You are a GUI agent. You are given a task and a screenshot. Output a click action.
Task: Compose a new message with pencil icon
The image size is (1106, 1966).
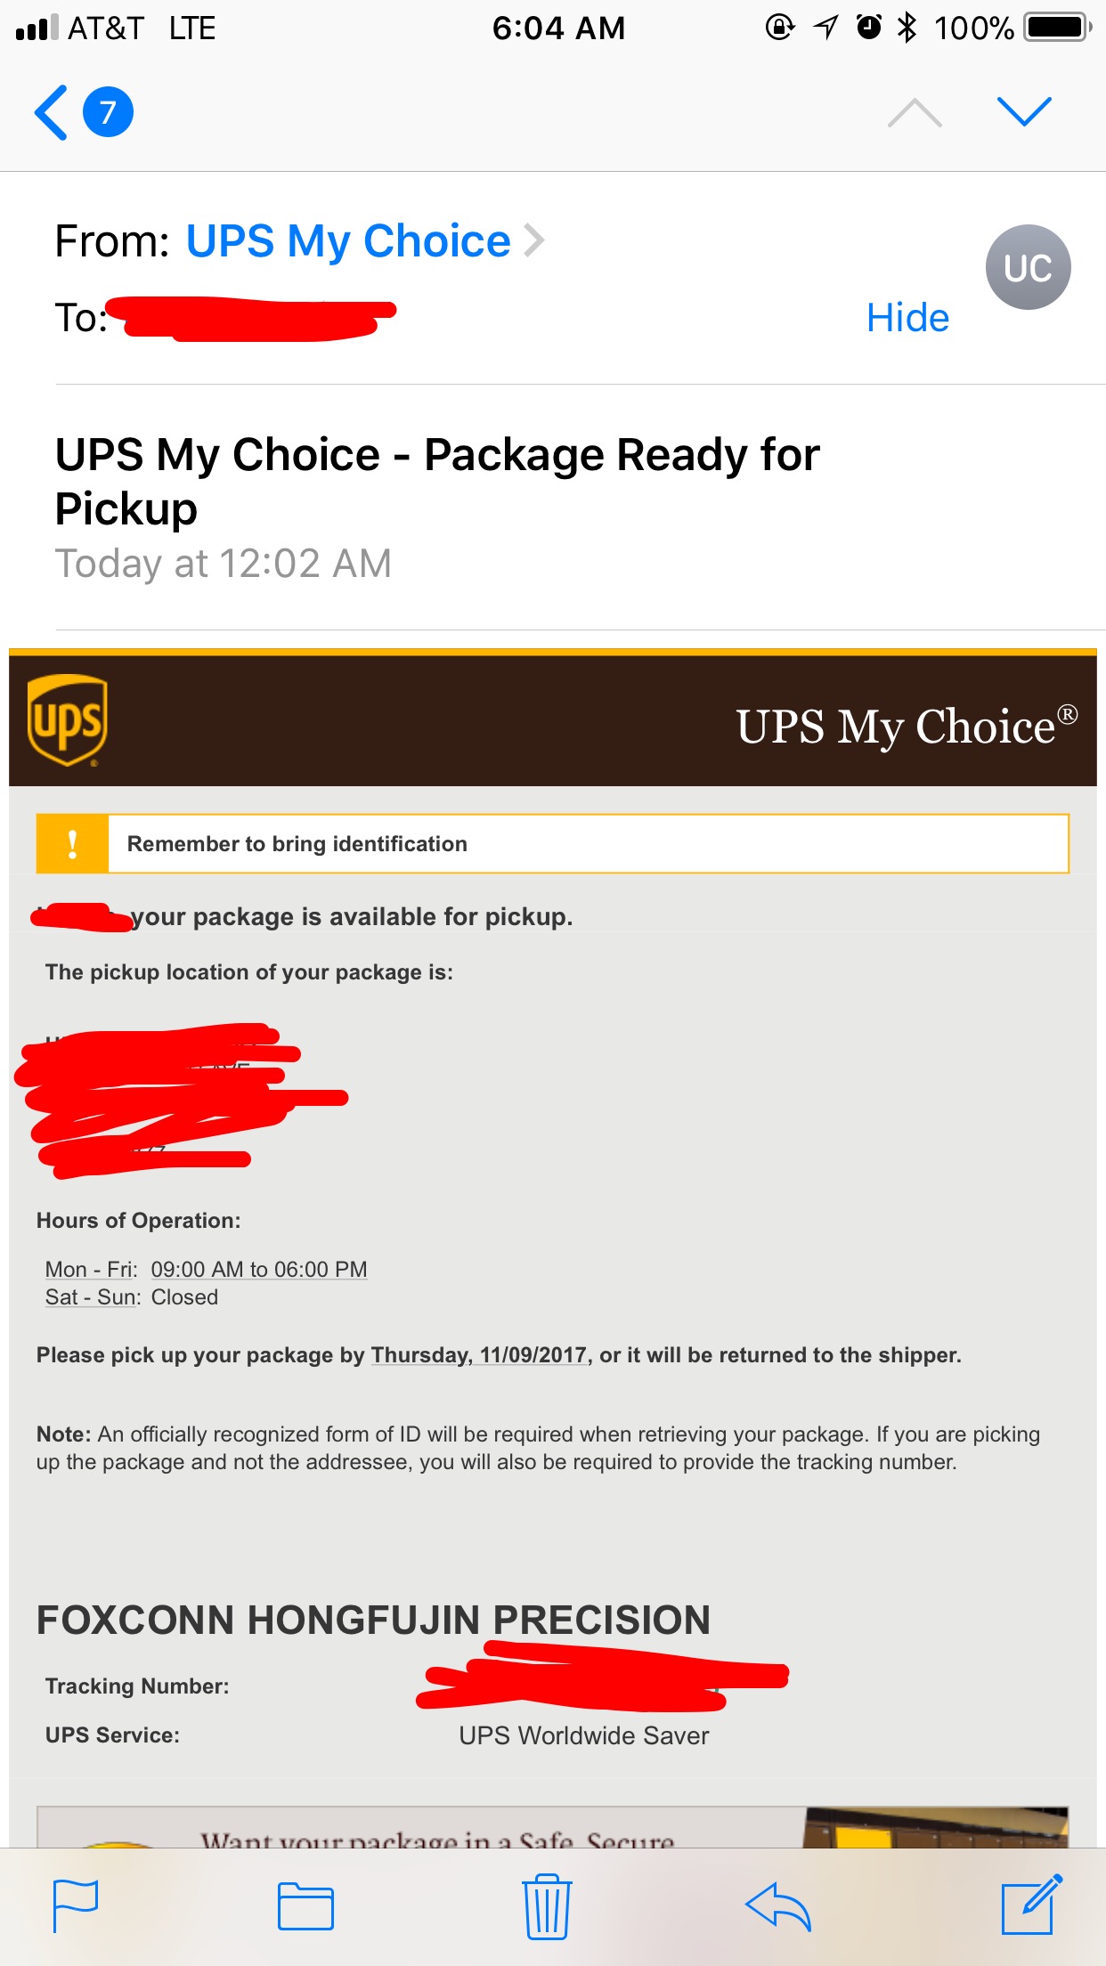[1032, 1905]
